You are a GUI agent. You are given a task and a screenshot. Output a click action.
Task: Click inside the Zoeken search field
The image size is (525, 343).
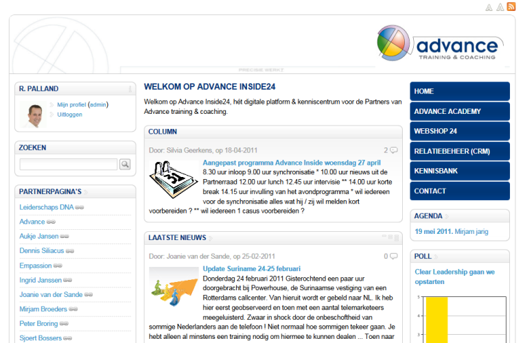click(69, 165)
